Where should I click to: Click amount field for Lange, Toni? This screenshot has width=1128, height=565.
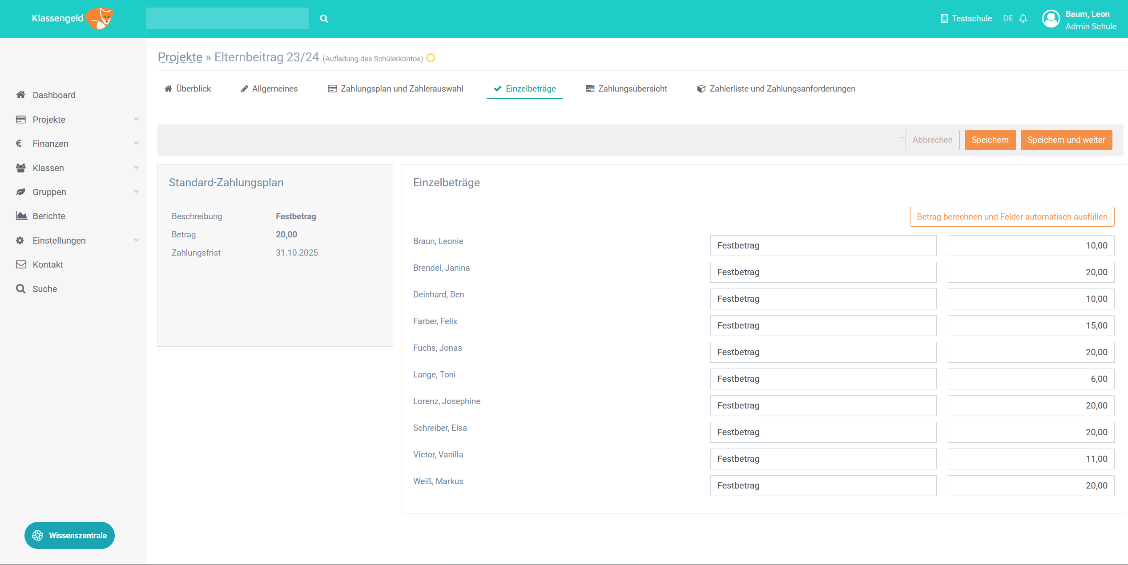coord(1031,379)
